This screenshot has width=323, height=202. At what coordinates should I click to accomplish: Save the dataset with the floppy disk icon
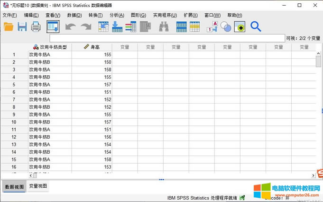[x=22, y=27]
